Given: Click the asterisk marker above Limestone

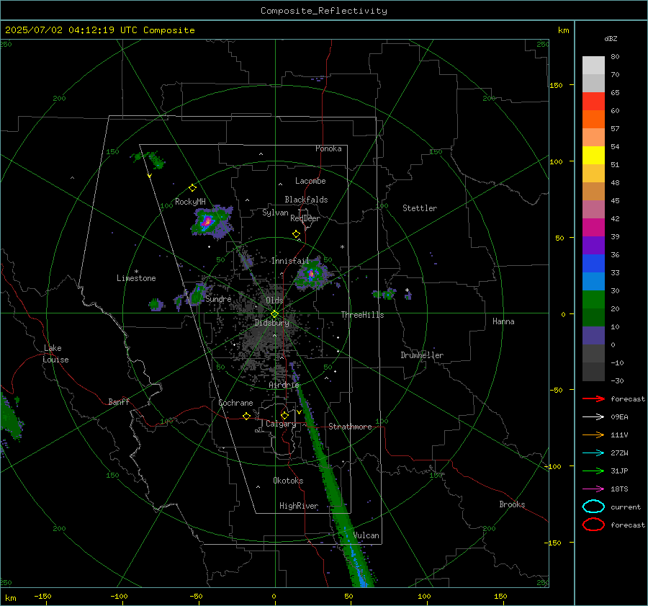Looking at the screenshot, I should 136,272.
